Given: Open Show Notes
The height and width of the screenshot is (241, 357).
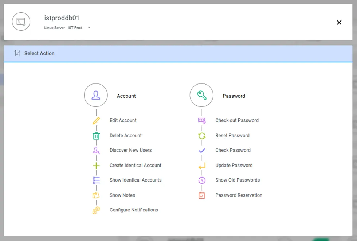Looking at the screenshot, I should [122, 195].
